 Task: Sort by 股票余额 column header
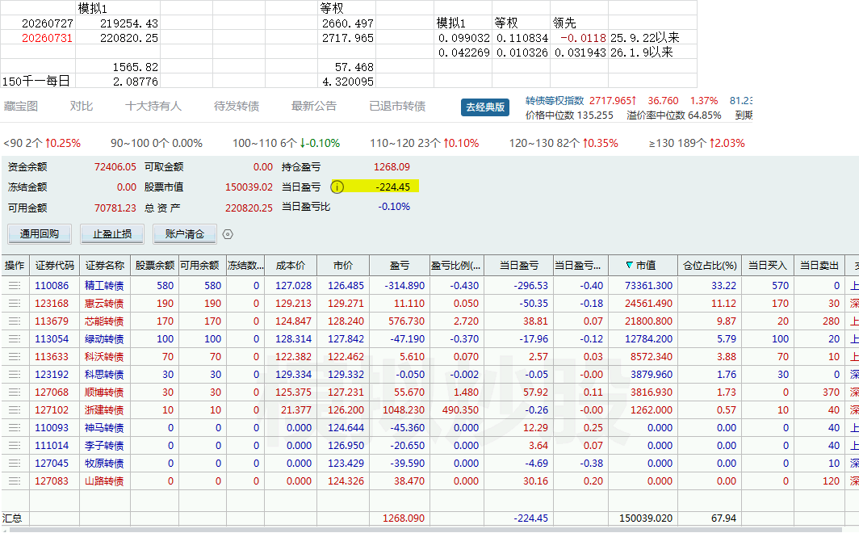pyautogui.click(x=154, y=265)
